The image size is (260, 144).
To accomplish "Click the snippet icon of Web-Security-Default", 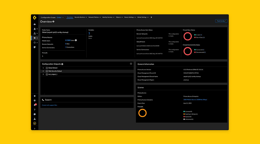I will pos(47,71).
